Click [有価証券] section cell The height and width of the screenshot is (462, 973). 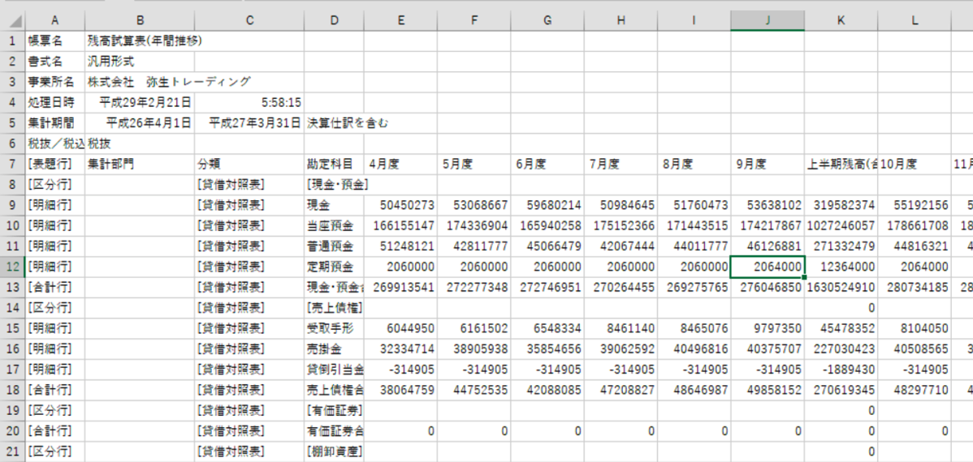point(335,411)
